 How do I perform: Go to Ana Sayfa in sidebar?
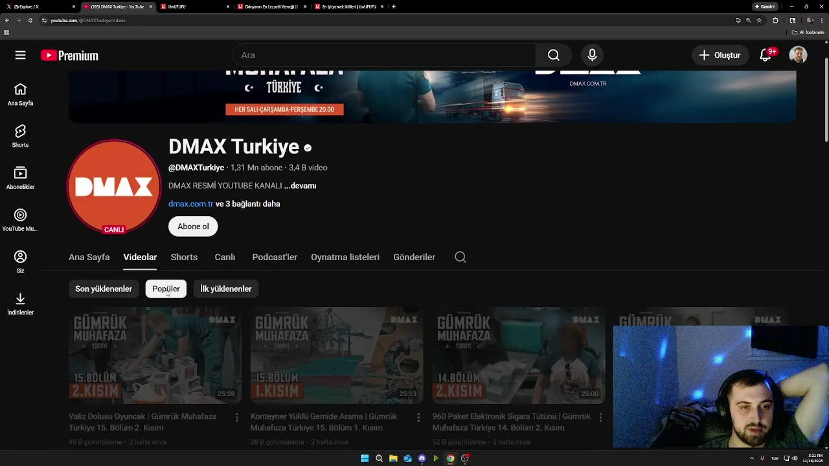(x=20, y=94)
